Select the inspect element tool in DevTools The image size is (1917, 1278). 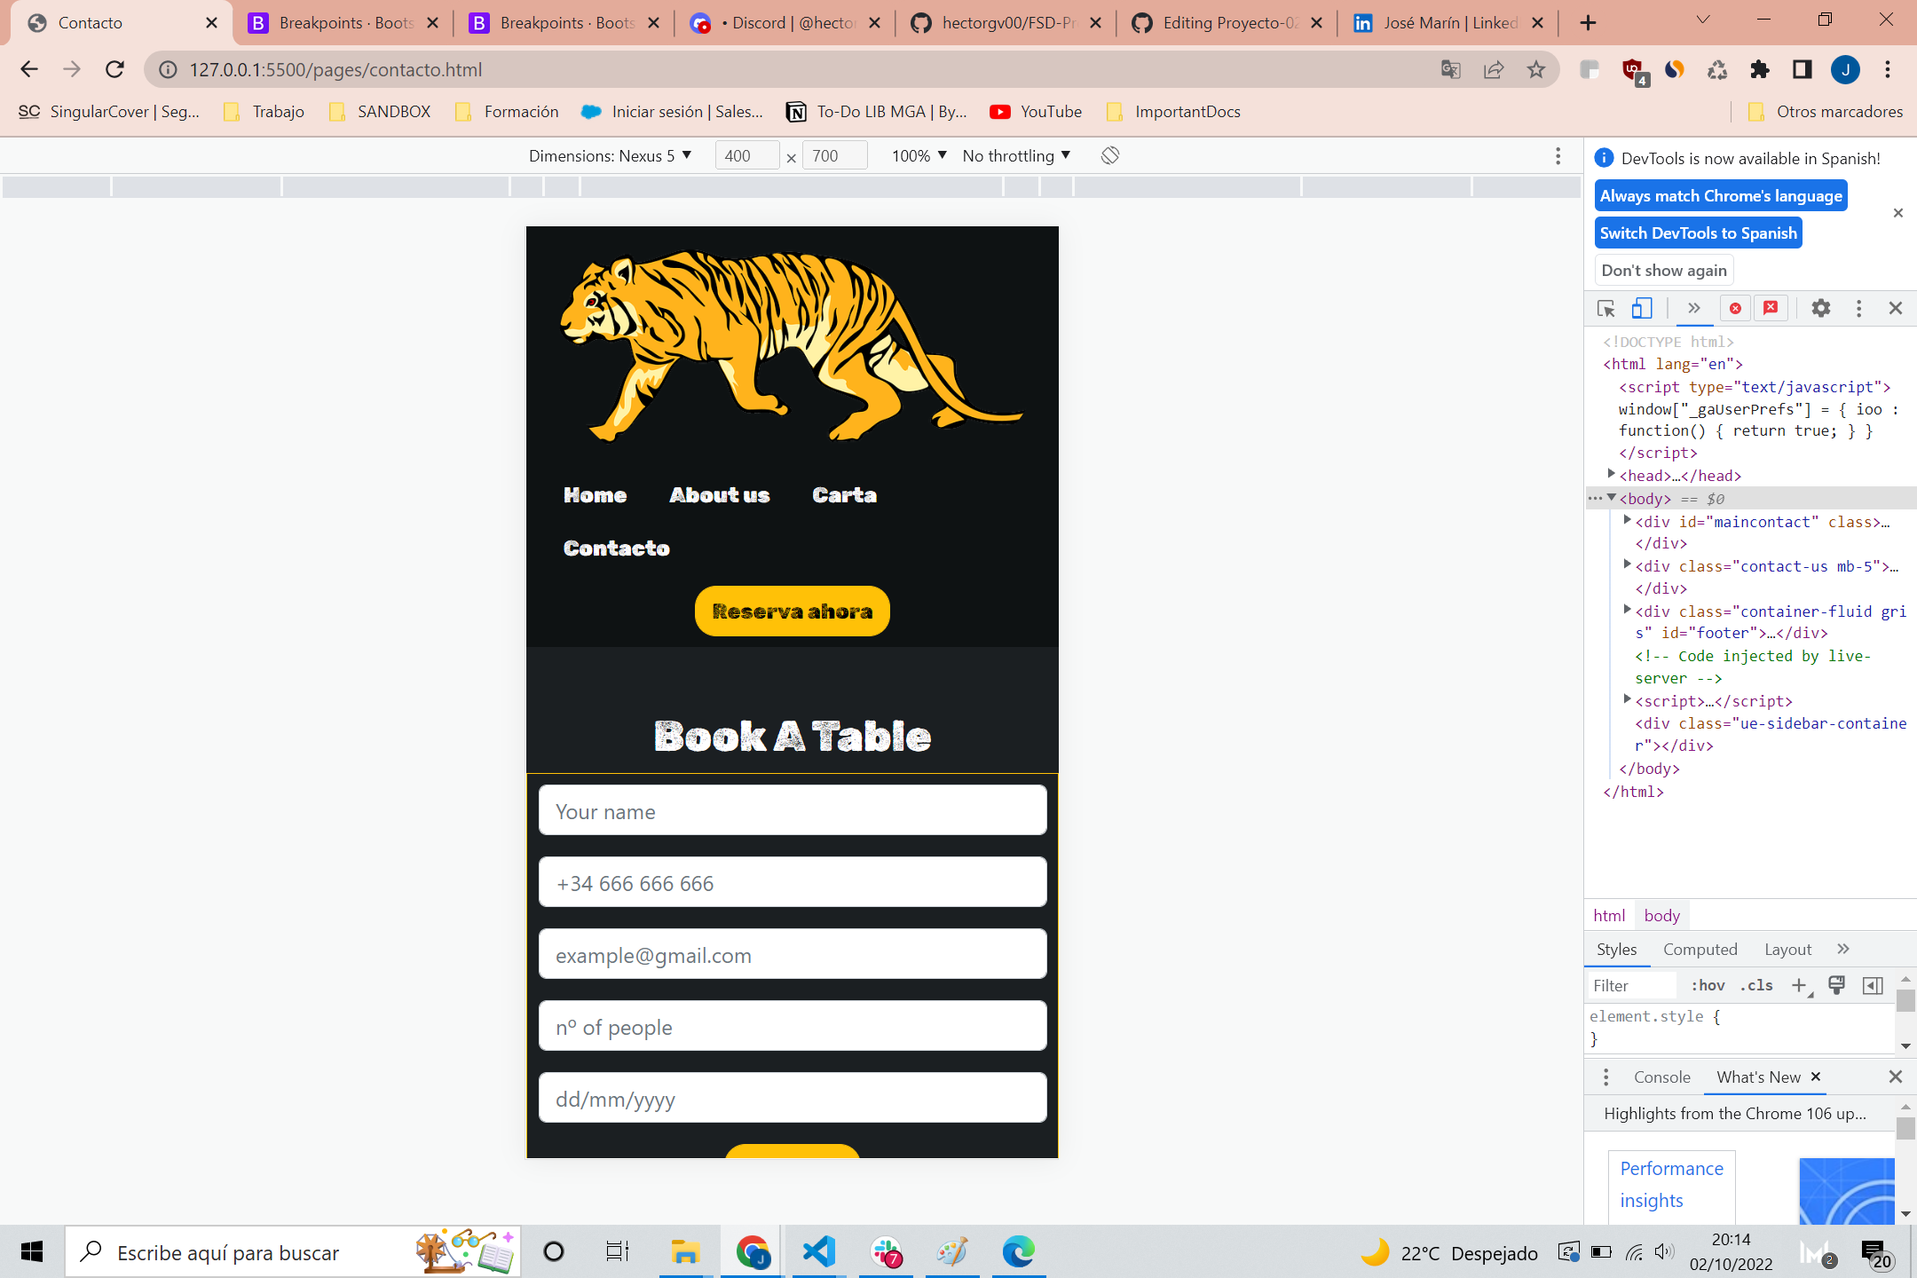[x=1605, y=308]
